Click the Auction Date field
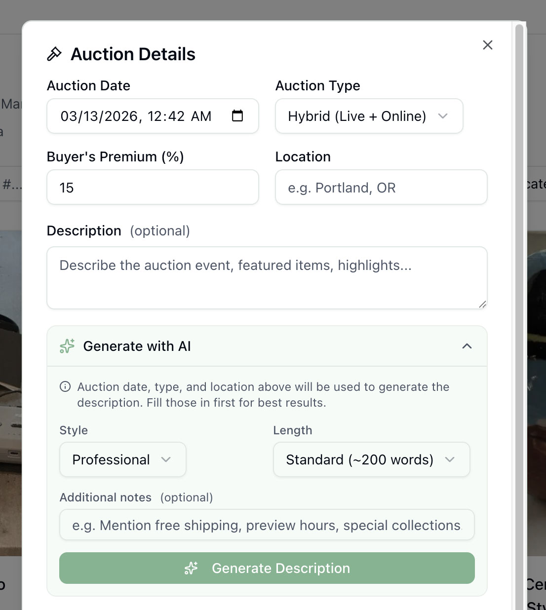The width and height of the screenshot is (546, 610). point(138,116)
